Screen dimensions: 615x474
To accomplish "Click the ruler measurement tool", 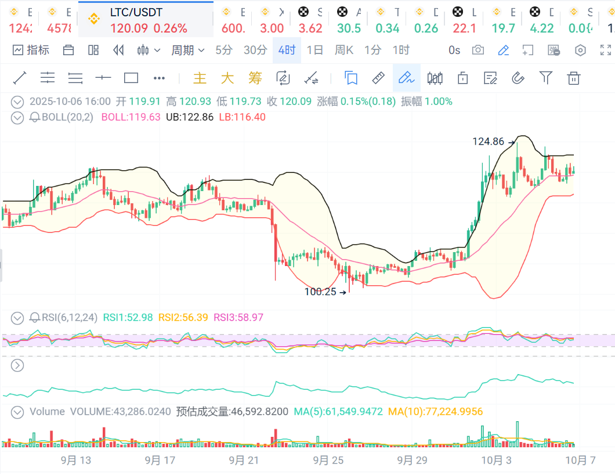I will point(378,78).
